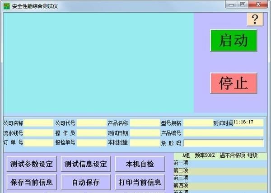Focus the 公司代号 input field
This screenshot has width=271, height=193.
[x=92, y=123]
